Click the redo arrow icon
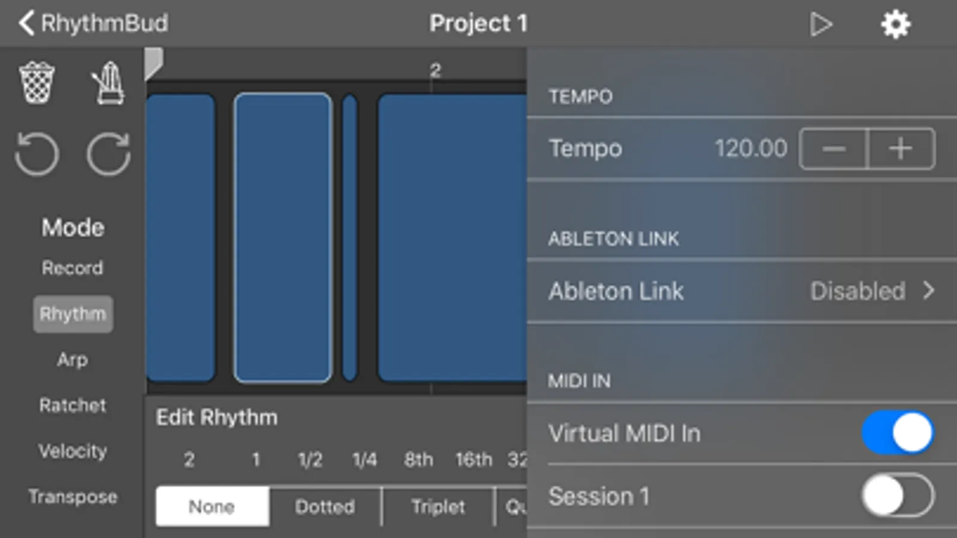This screenshot has width=957, height=538. (108, 155)
